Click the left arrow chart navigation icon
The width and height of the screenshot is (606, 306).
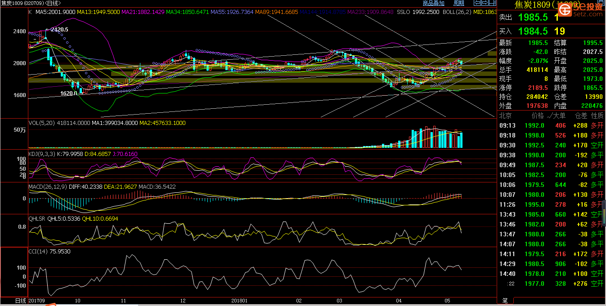coord(478,3)
